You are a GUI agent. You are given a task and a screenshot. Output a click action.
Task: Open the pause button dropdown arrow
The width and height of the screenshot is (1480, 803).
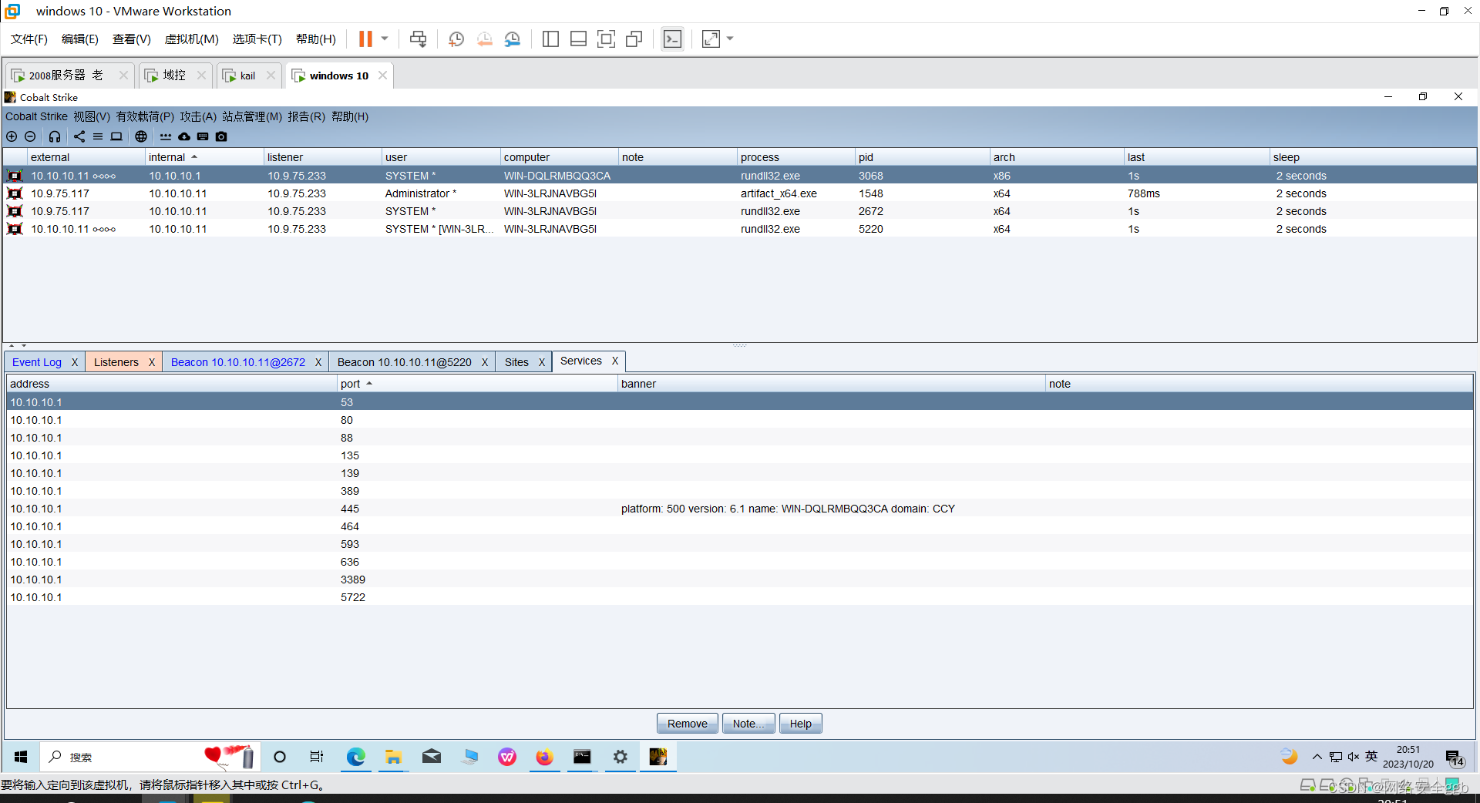coord(385,39)
